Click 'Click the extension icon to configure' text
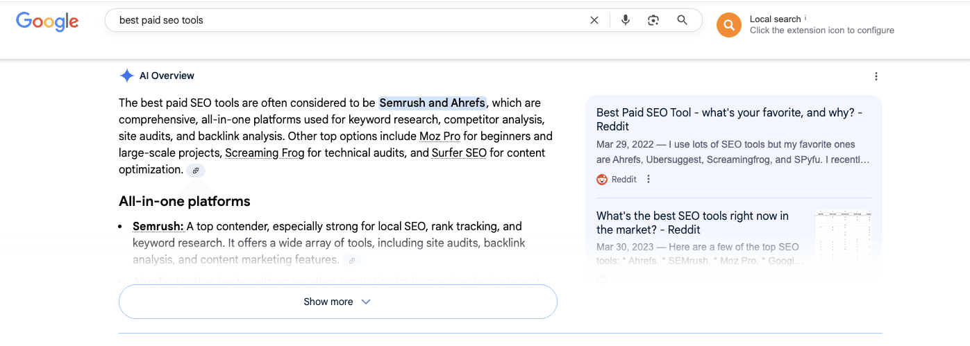Screen dimensions: 970x346 [822, 31]
